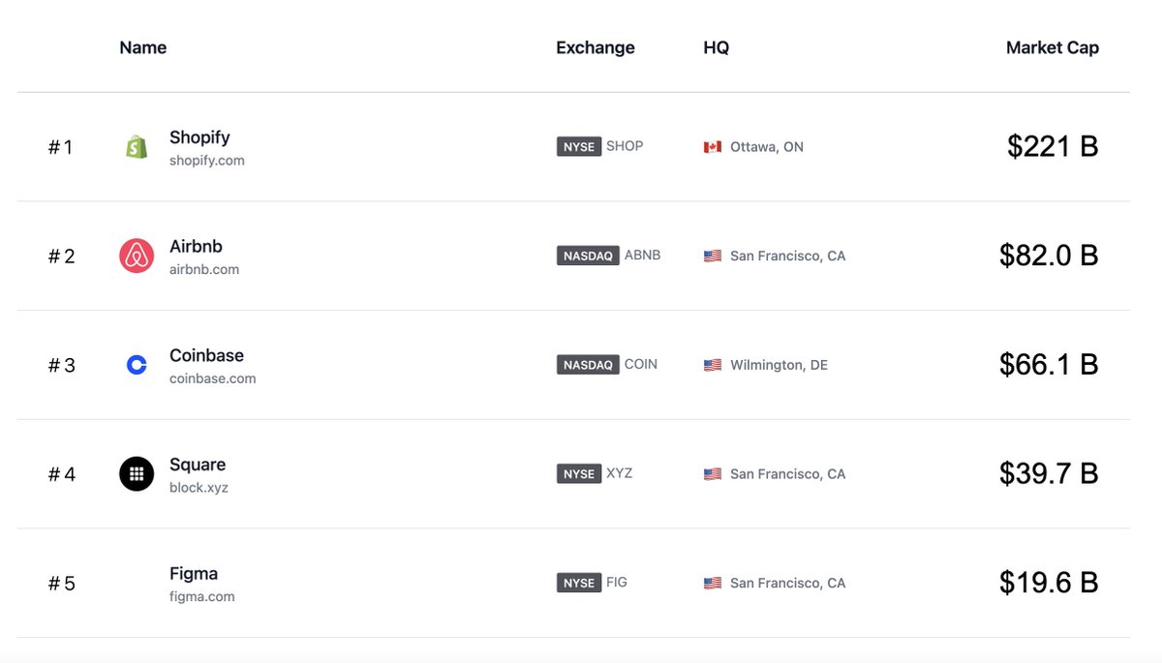Image resolution: width=1162 pixels, height=663 pixels.
Task: Click the Shopify green bag logo
Action: [137, 147]
